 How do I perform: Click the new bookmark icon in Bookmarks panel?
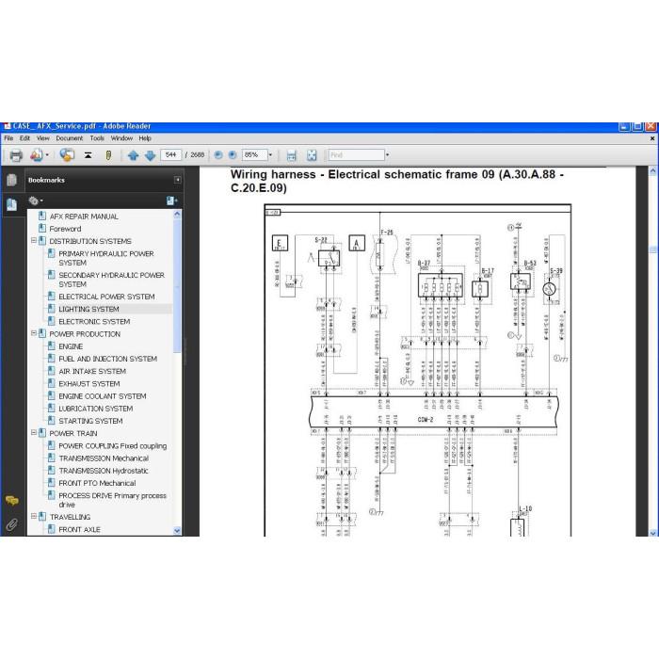[x=171, y=201]
